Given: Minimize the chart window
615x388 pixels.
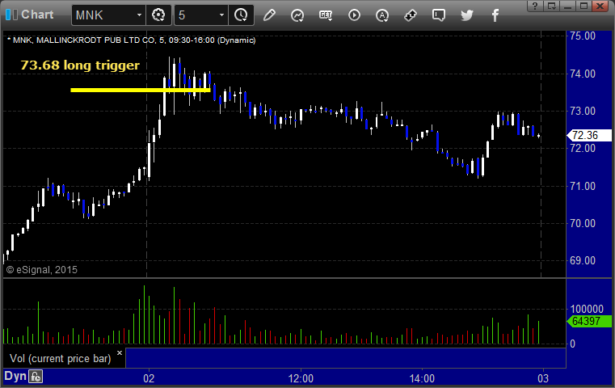Looking at the screenshot, I should point(568,6).
